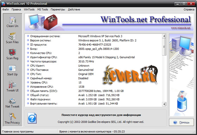Click the recycle bin image in right panel
Image resolution: width=197 pixels, height=135 pixels.
tap(182, 101)
